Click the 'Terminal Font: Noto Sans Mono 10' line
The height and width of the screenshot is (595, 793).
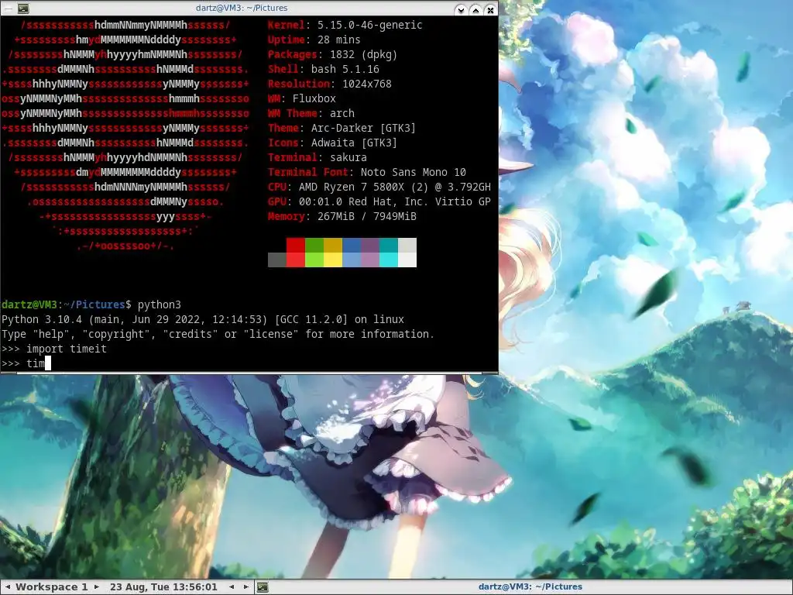(367, 172)
